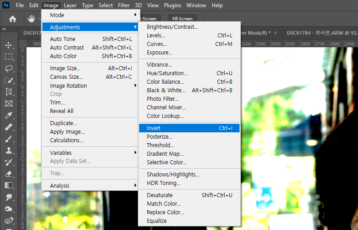The width and height of the screenshot is (358, 230).
Task: Open Hue/Saturation adjustment
Action: coord(189,73)
